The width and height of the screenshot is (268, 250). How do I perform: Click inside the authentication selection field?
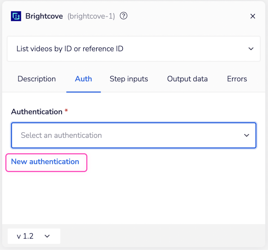pyautogui.click(x=107, y=135)
